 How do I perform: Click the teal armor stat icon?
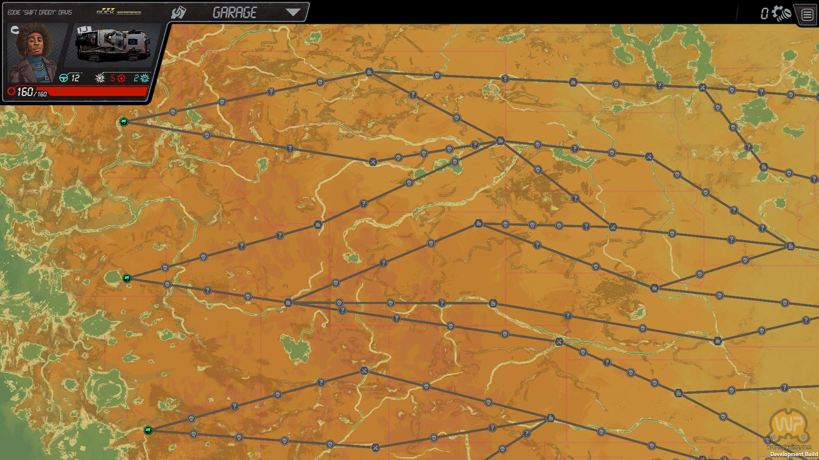tap(145, 78)
